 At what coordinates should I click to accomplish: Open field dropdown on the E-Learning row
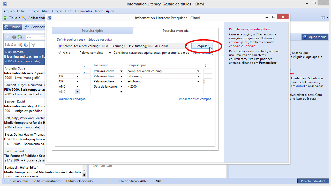point(121,76)
